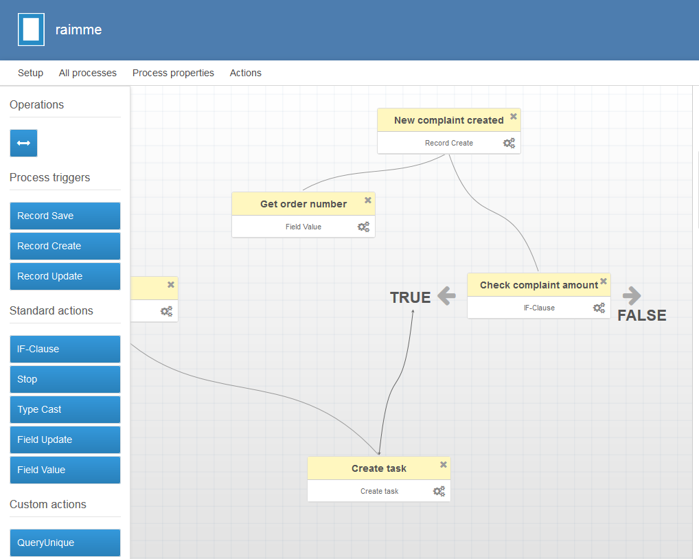This screenshot has width=699, height=559.
Task: Remove the New complaint created node
Action: (513, 117)
